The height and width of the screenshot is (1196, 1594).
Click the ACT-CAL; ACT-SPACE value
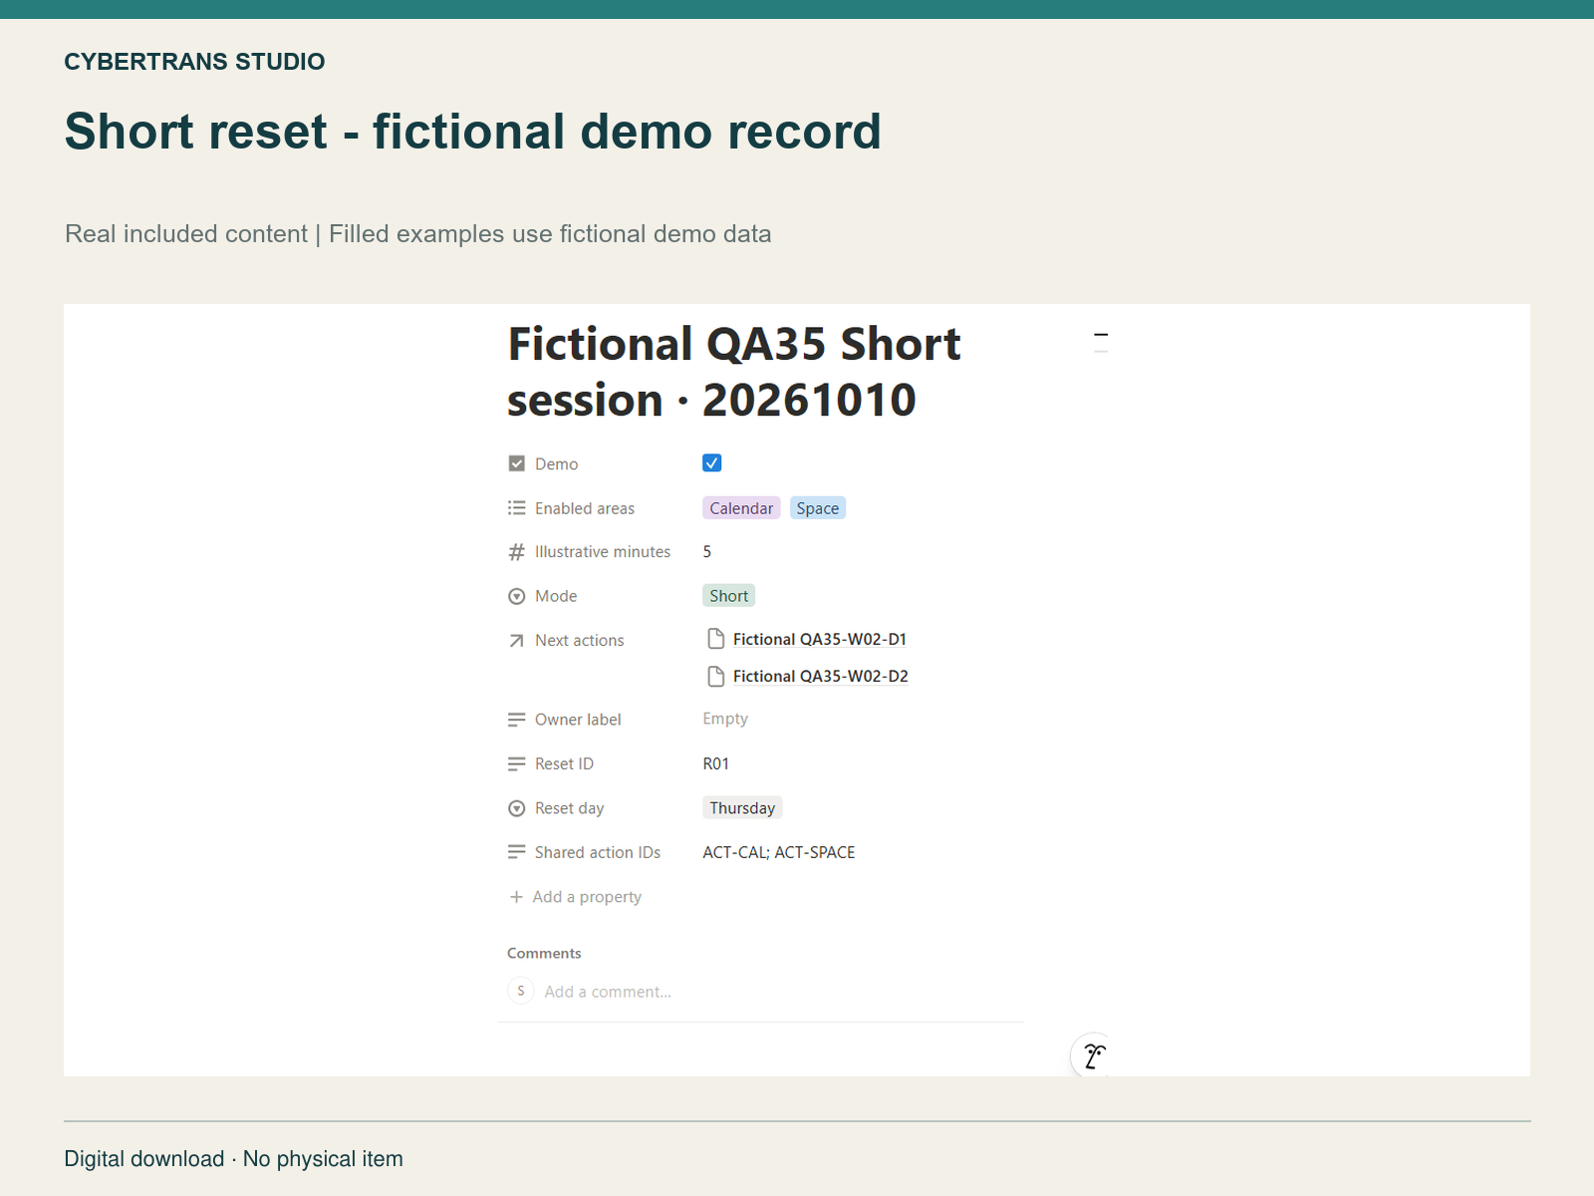(779, 852)
